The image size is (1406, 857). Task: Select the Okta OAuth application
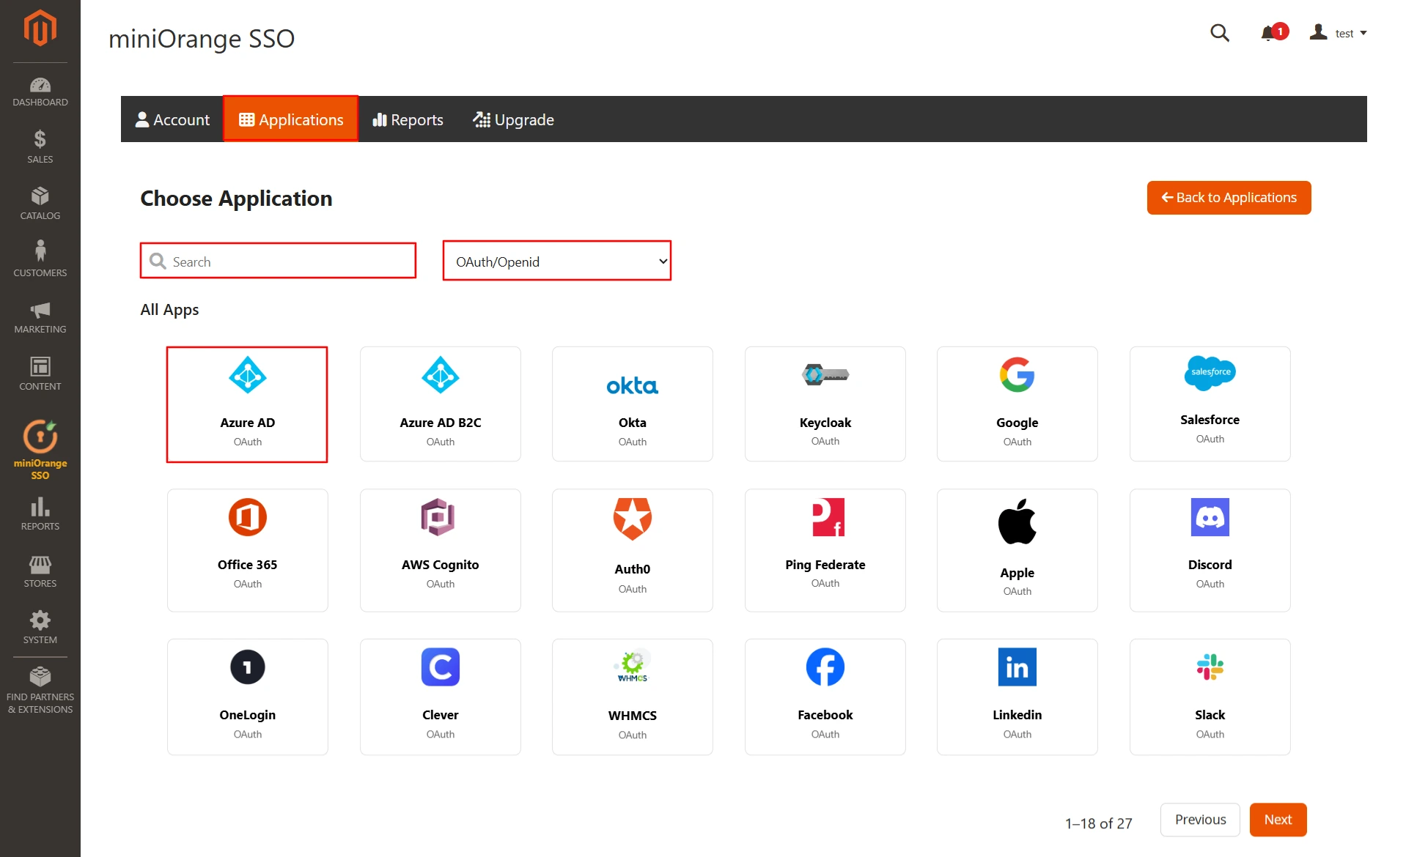tap(632, 404)
